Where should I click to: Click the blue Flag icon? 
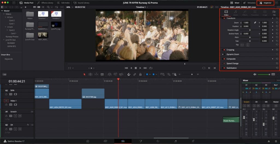point(147,74)
